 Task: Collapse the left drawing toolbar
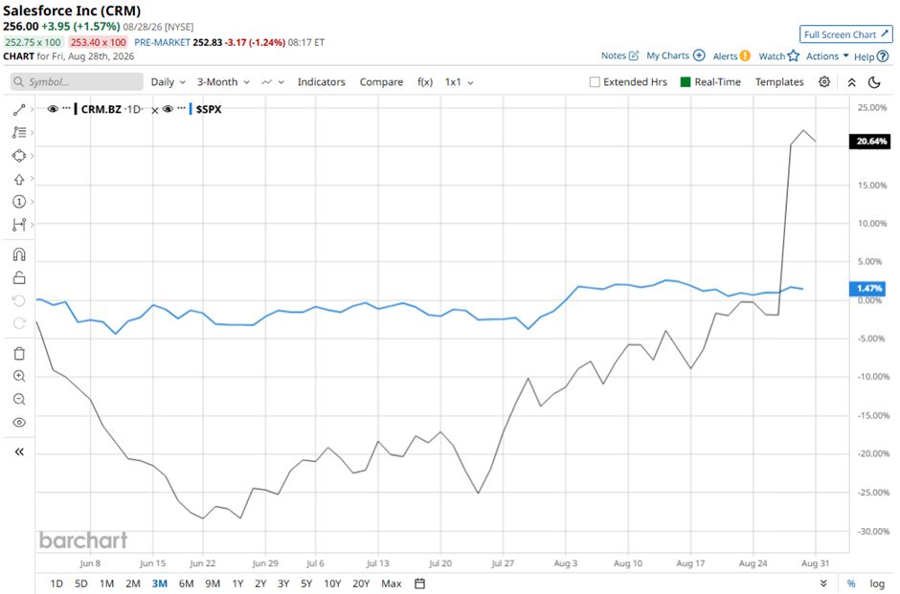pos(19,451)
